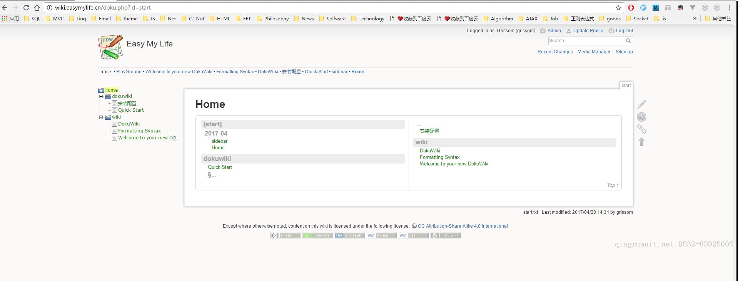Go to the browser home page icon
Viewport: 738px width, 281px height.
point(37,8)
